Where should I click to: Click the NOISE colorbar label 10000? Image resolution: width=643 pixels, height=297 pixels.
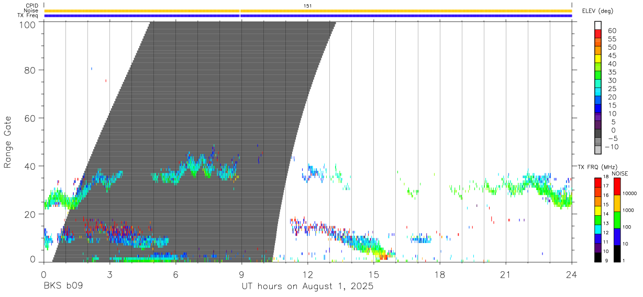(630, 193)
